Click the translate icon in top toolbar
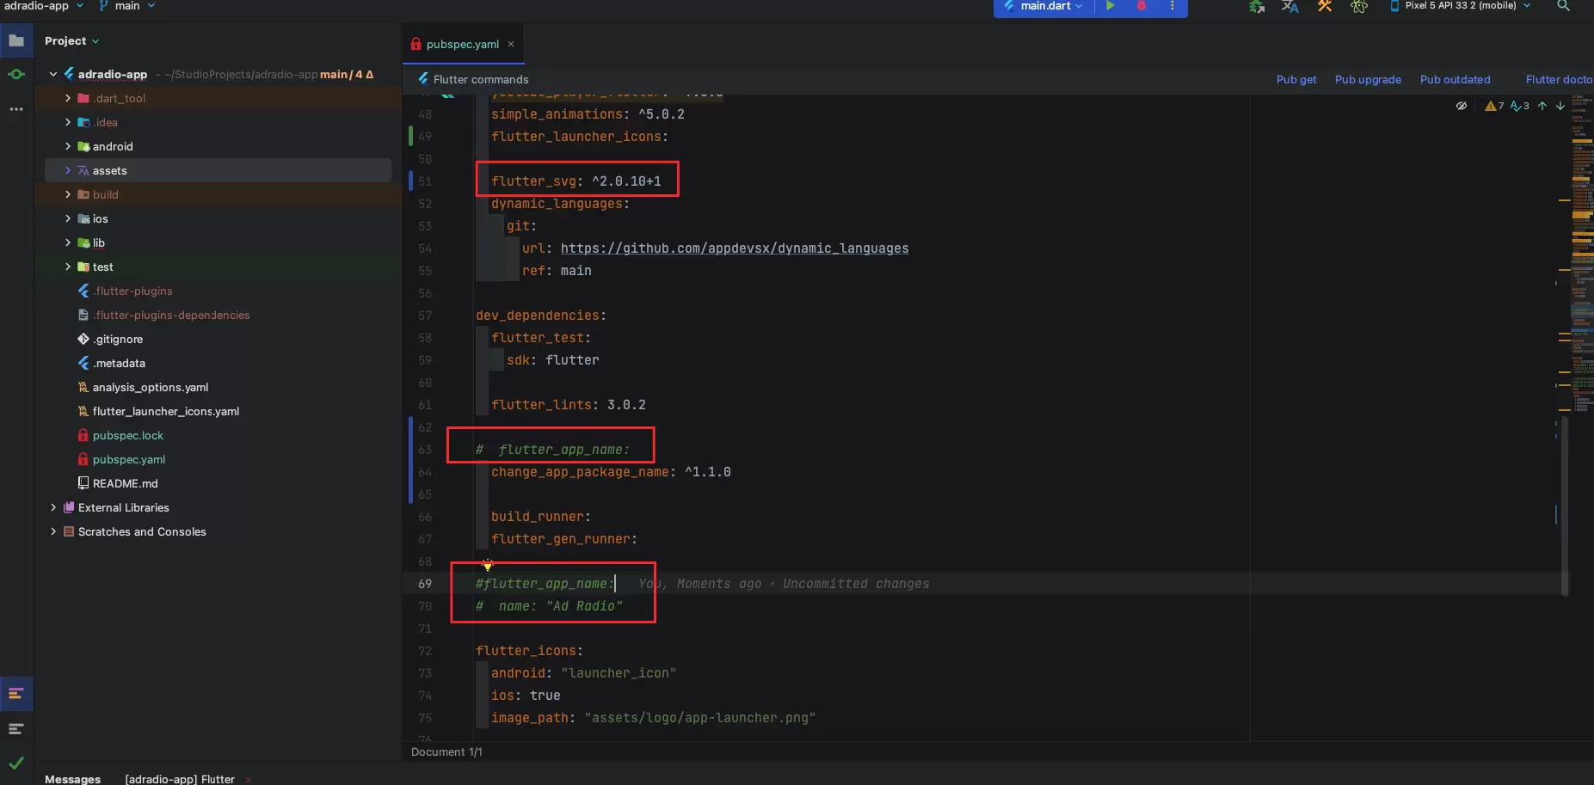The height and width of the screenshot is (785, 1594). tap(1289, 7)
